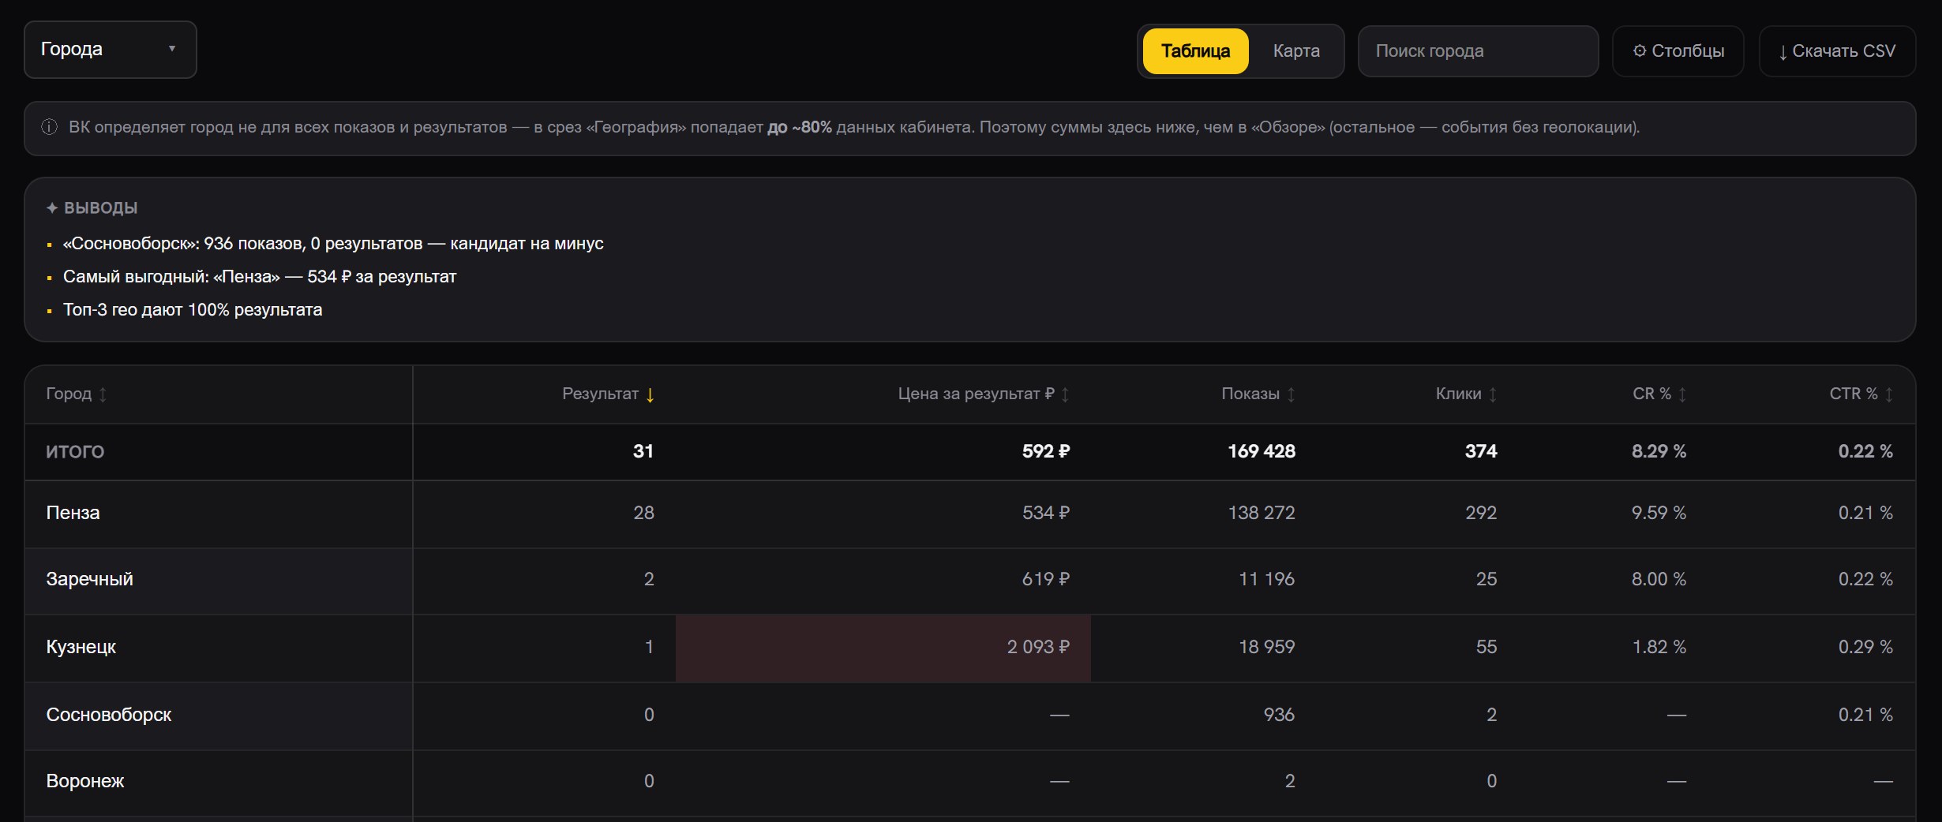The width and height of the screenshot is (1942, 822).
Task: Switch to the Таблица view tab
Action: pos(1195,51)
